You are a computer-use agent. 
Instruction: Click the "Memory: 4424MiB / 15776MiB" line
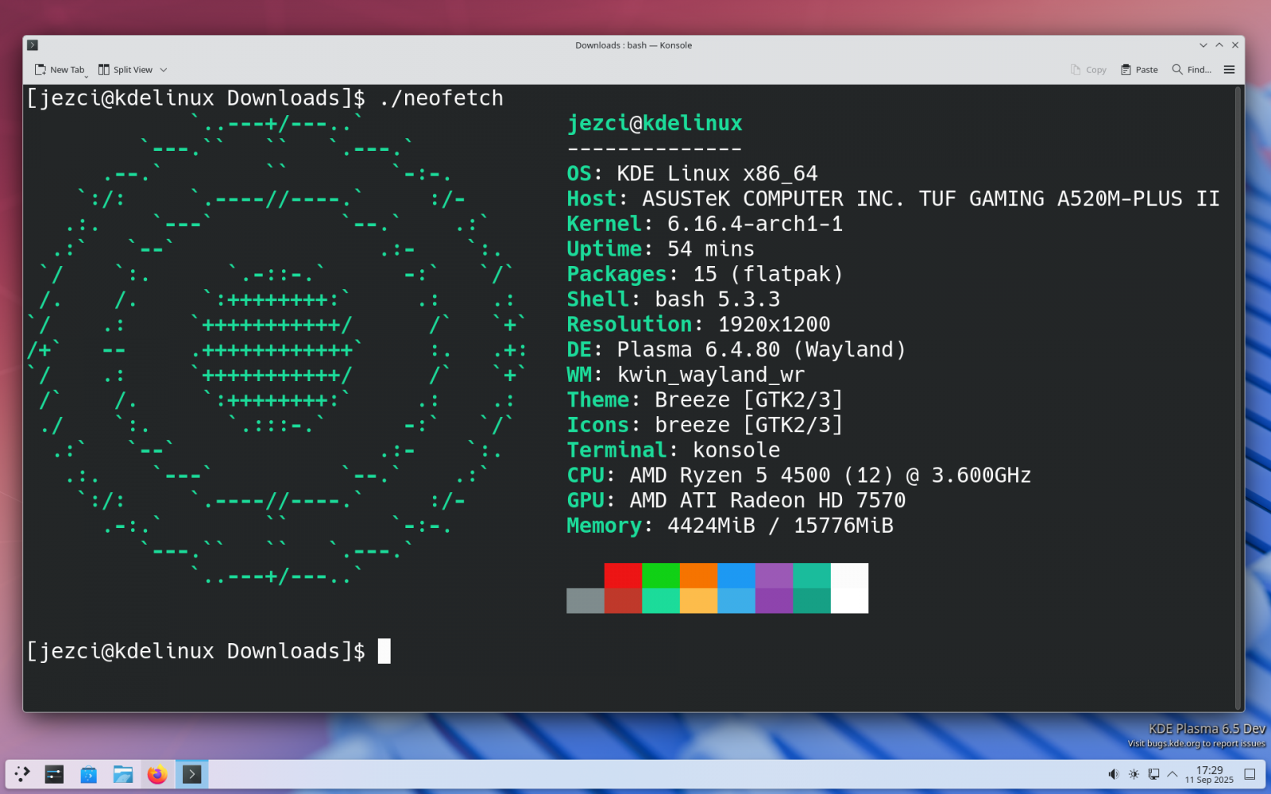[x=730, y=526]
